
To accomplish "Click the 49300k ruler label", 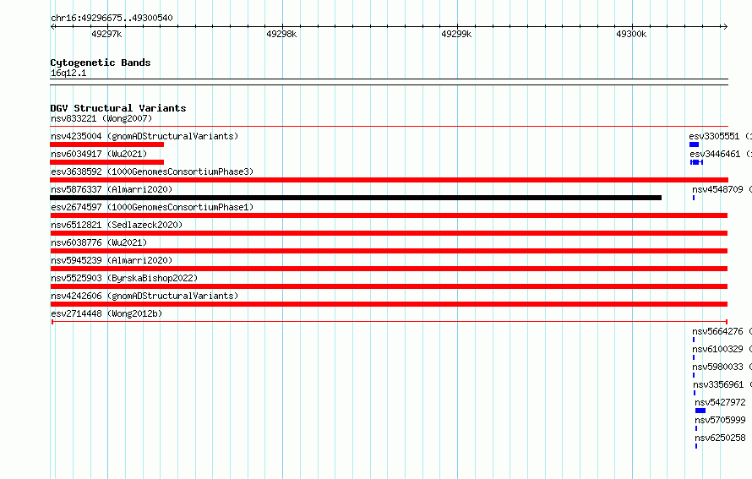I will pos(631,34).
